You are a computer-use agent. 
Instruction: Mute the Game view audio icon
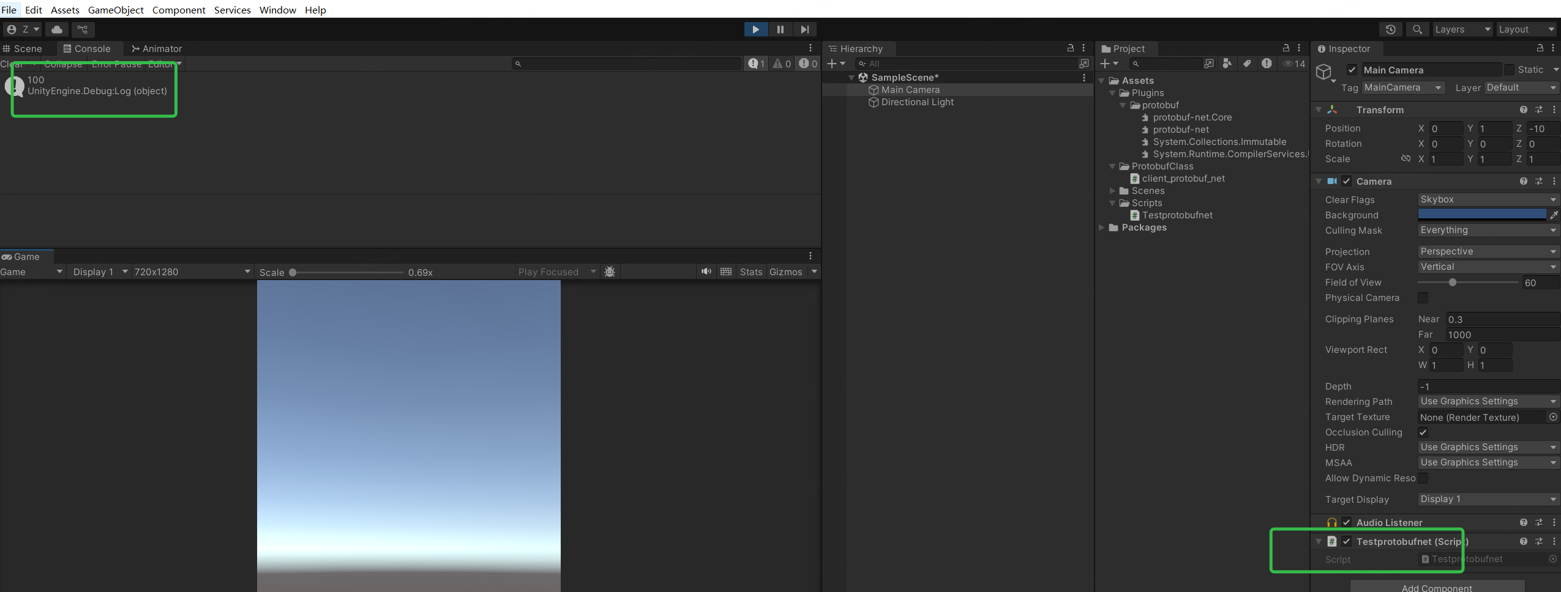click(705, 272)
